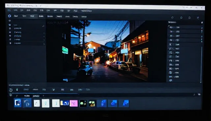Viewport: 211px width, 121px height.
Task: Click the round clock-like icon above the thumbnail strip
Action: click(11, 90)
